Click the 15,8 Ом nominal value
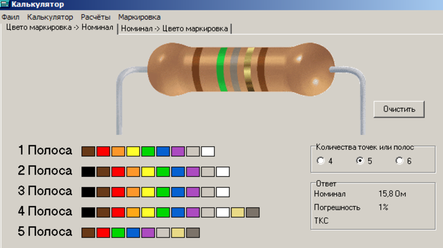443x248 pixels. [392, 194]
